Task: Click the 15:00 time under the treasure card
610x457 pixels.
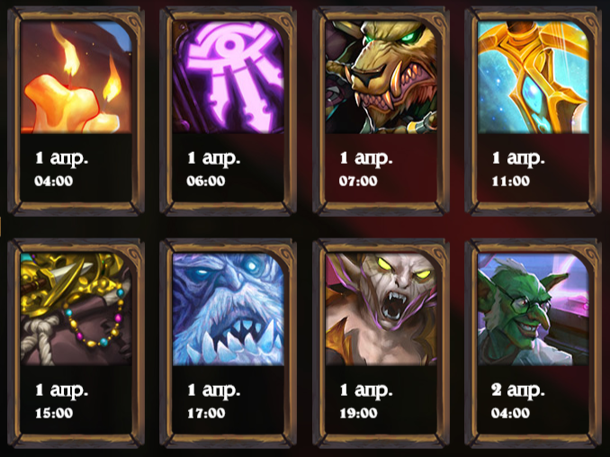Action: (54, 413)
